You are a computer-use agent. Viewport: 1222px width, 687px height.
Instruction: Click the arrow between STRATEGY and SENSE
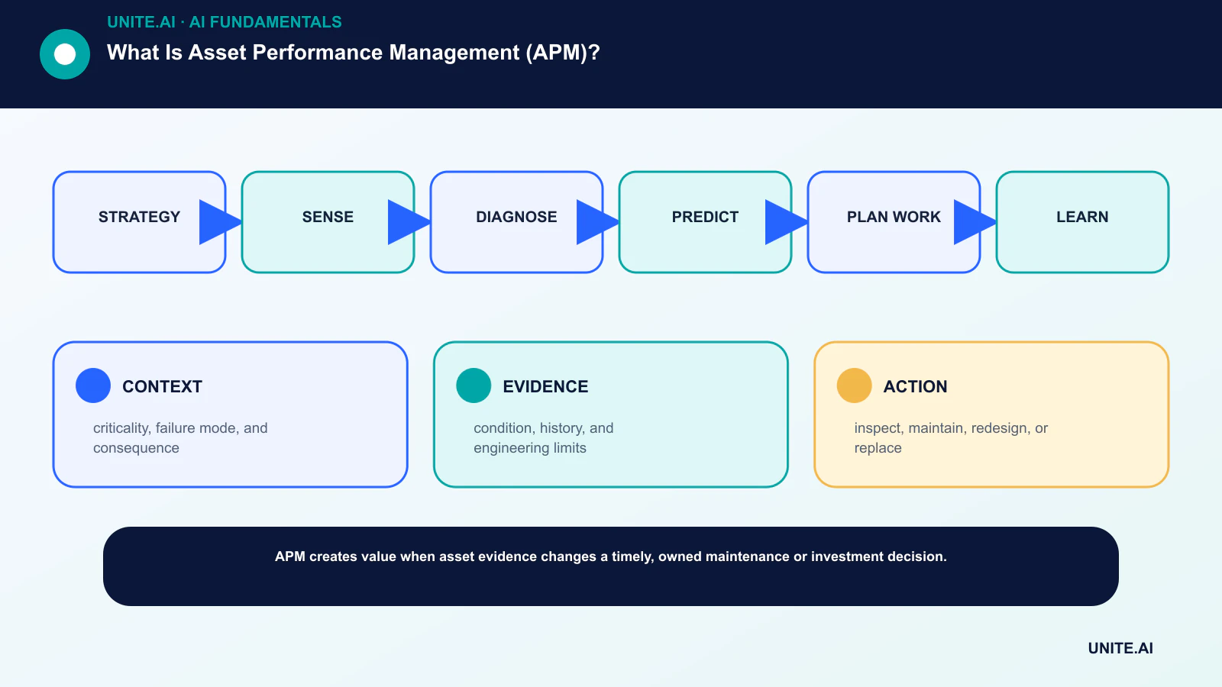(221, 222)
